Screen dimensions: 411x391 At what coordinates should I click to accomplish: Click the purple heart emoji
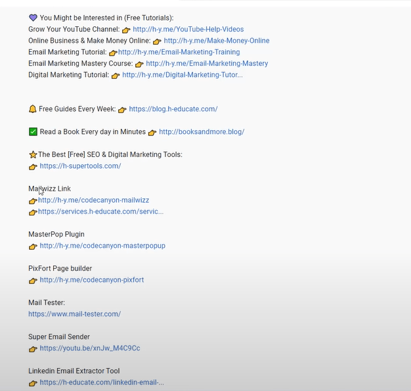[x=33, y=18]
